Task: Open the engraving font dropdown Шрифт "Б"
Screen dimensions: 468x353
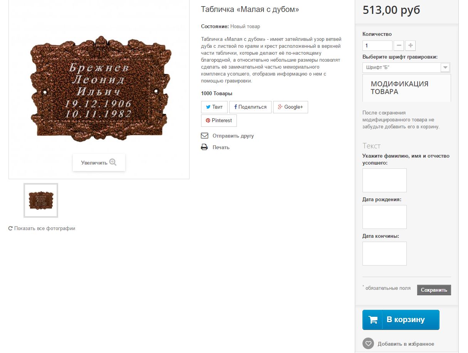Action: tap(406, 67)
